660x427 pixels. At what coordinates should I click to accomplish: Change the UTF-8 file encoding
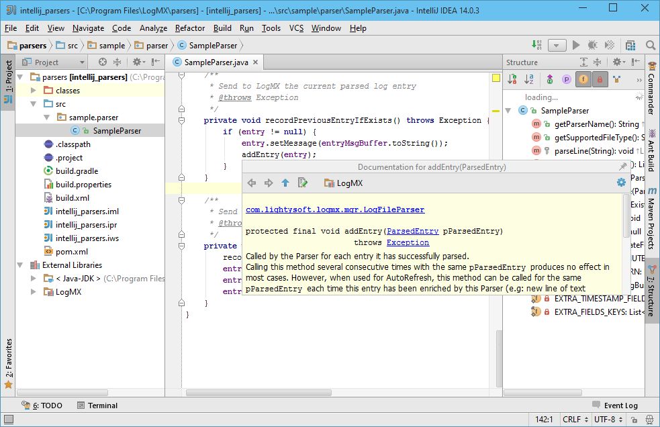(x=608, y=420)
